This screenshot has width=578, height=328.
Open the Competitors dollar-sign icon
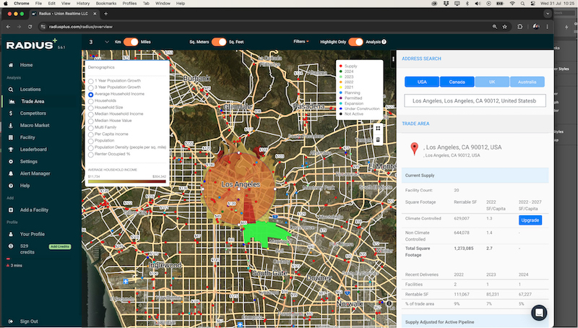click(12, 113)
